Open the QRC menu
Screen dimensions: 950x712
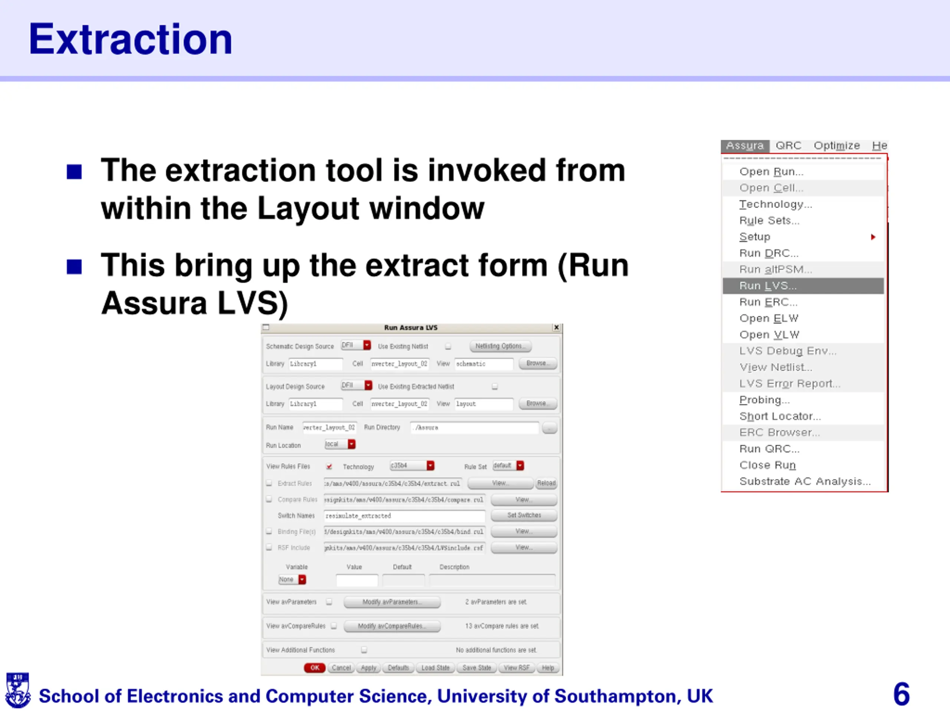[789, 146]
